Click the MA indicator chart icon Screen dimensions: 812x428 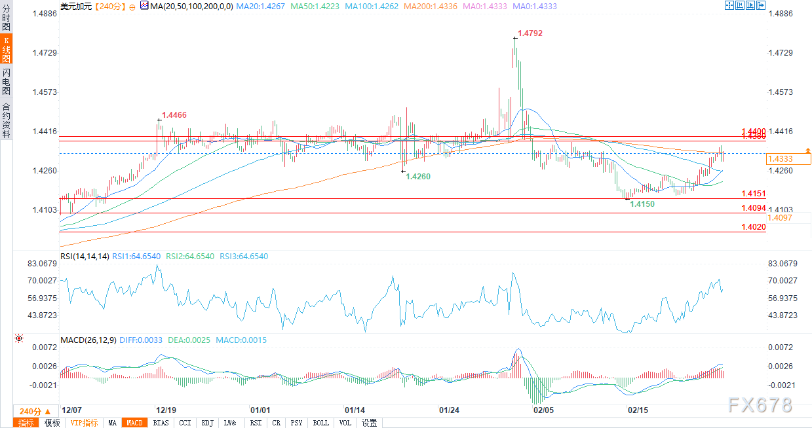tap(144, 6)
